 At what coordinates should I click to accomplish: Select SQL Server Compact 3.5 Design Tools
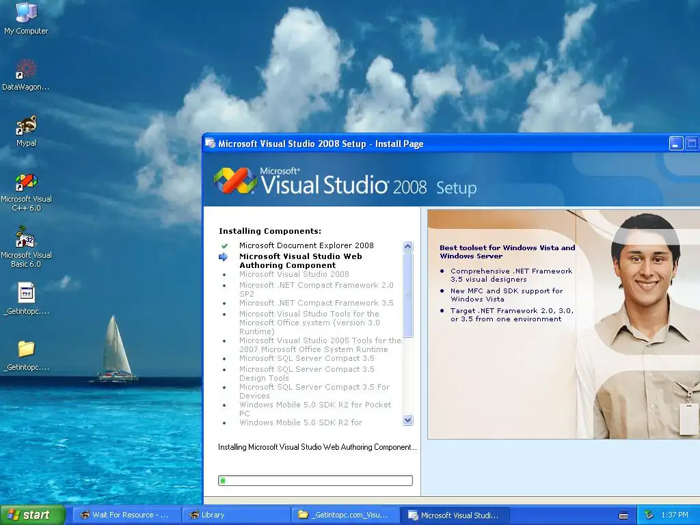[x=307, y=373]
